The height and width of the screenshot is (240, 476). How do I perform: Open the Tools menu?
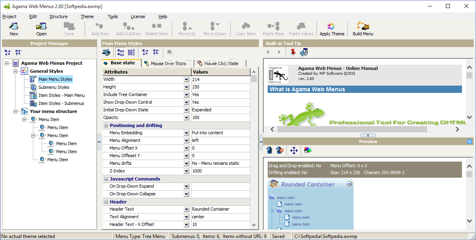click(113, 16)
